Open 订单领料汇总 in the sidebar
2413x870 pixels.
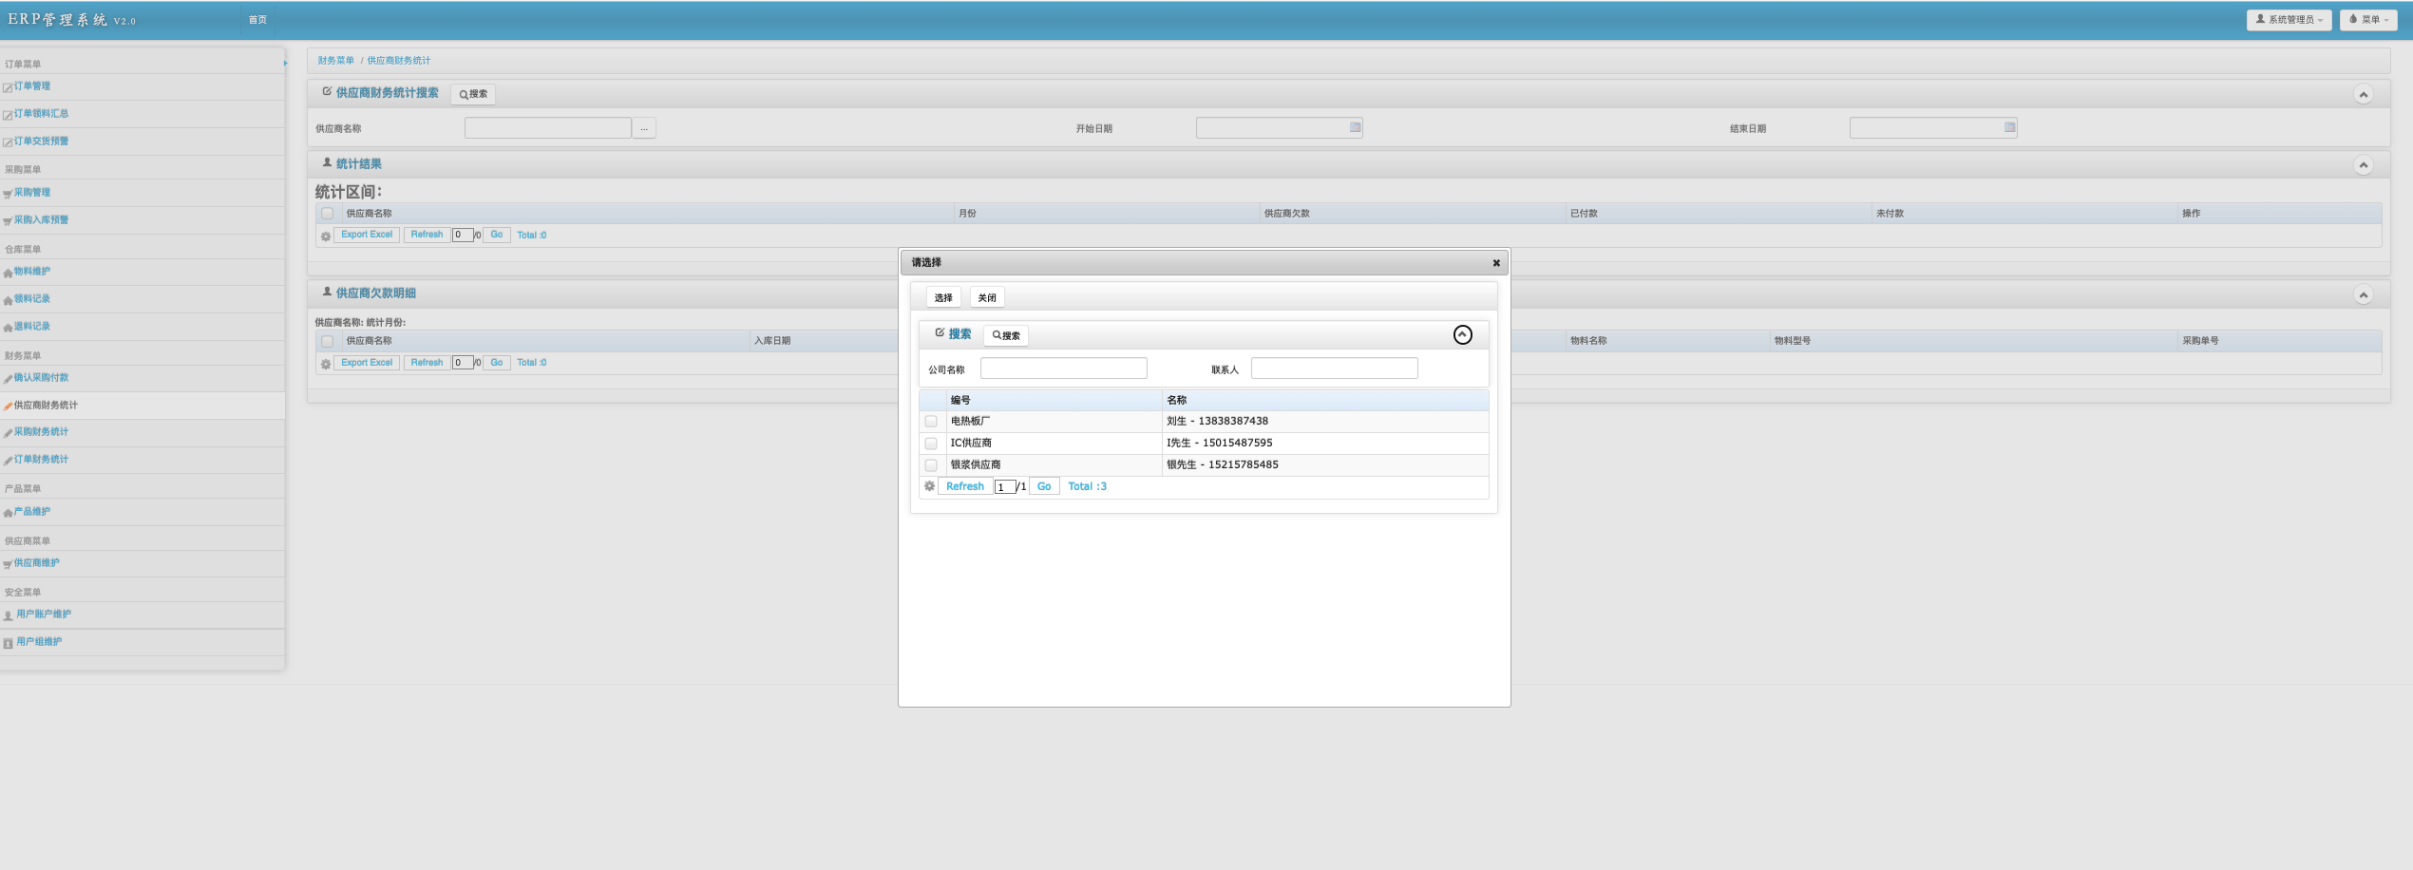click(x=41, y=114)
